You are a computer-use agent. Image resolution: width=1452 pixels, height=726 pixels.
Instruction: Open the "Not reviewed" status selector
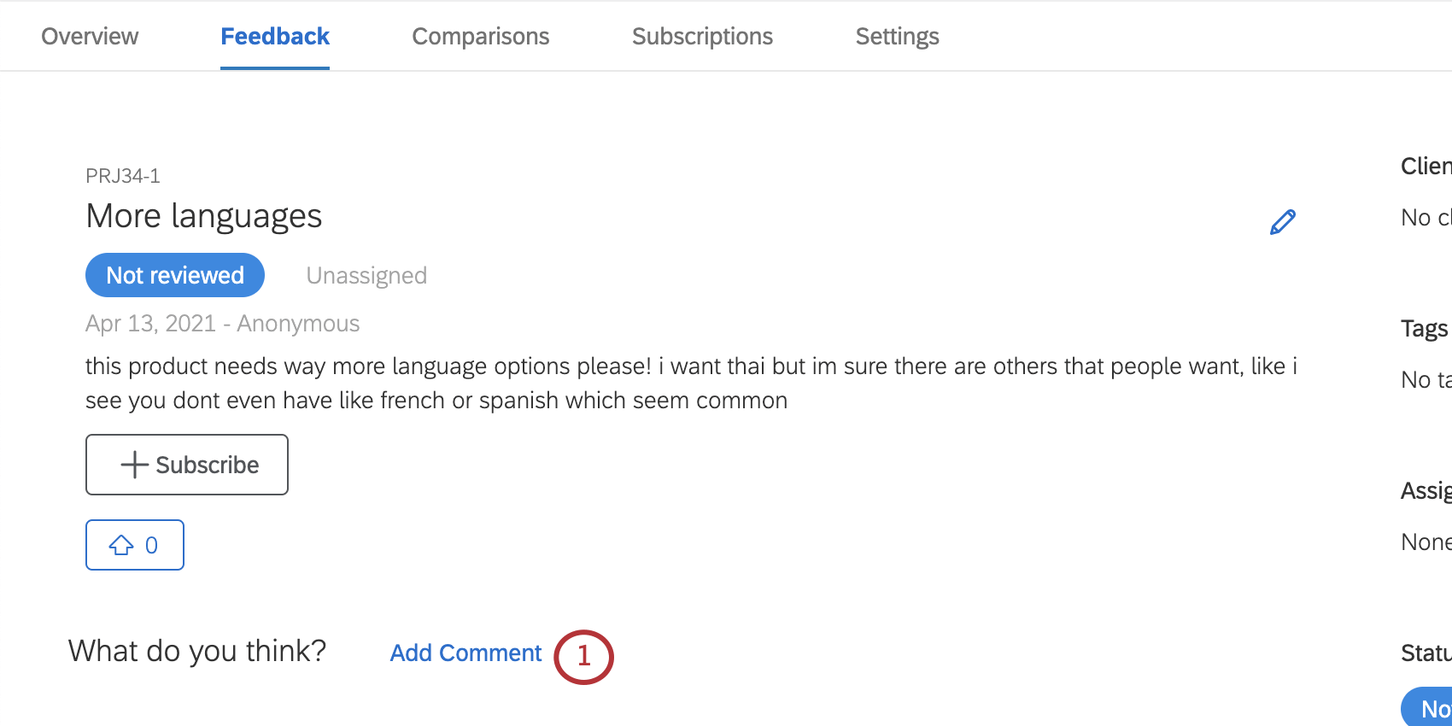(174, 274)
